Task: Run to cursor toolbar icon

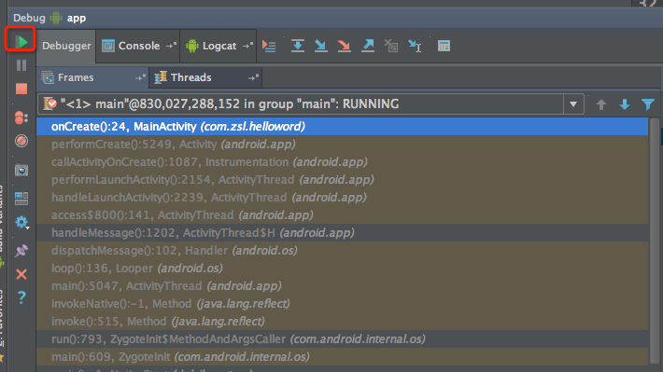Action: [x=415, y=46]
